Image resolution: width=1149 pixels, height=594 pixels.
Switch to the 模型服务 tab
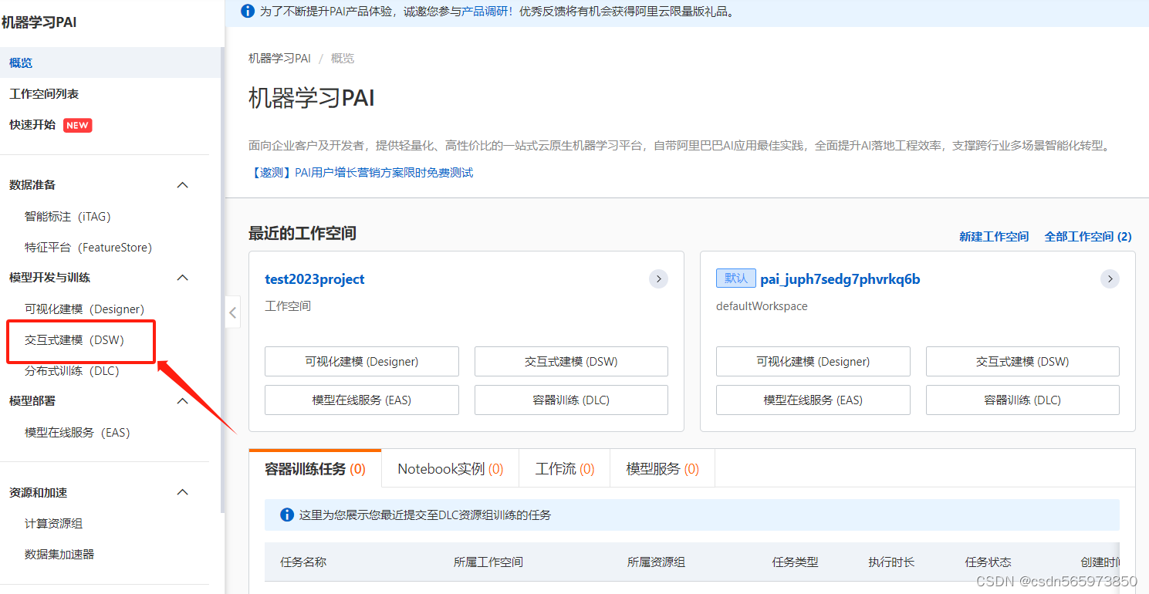[x=663, y=468]
